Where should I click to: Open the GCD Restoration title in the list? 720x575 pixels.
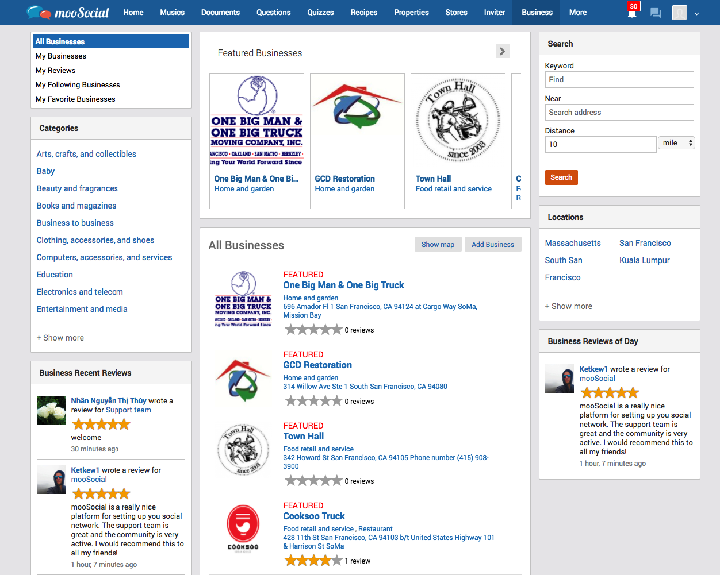click(317, 365)
